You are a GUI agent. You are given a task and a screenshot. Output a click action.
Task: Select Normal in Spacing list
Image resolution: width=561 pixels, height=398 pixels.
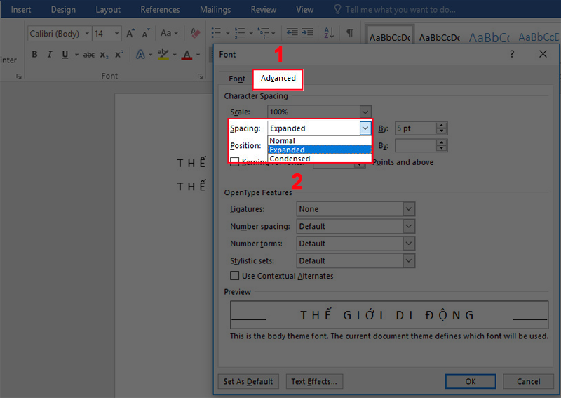pyautogui.click(x=320, y=140)
